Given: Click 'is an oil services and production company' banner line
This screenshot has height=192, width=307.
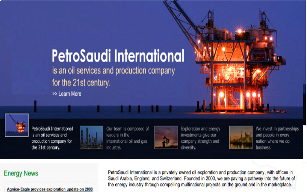Looking at the screenshot, I should (113, 71).
